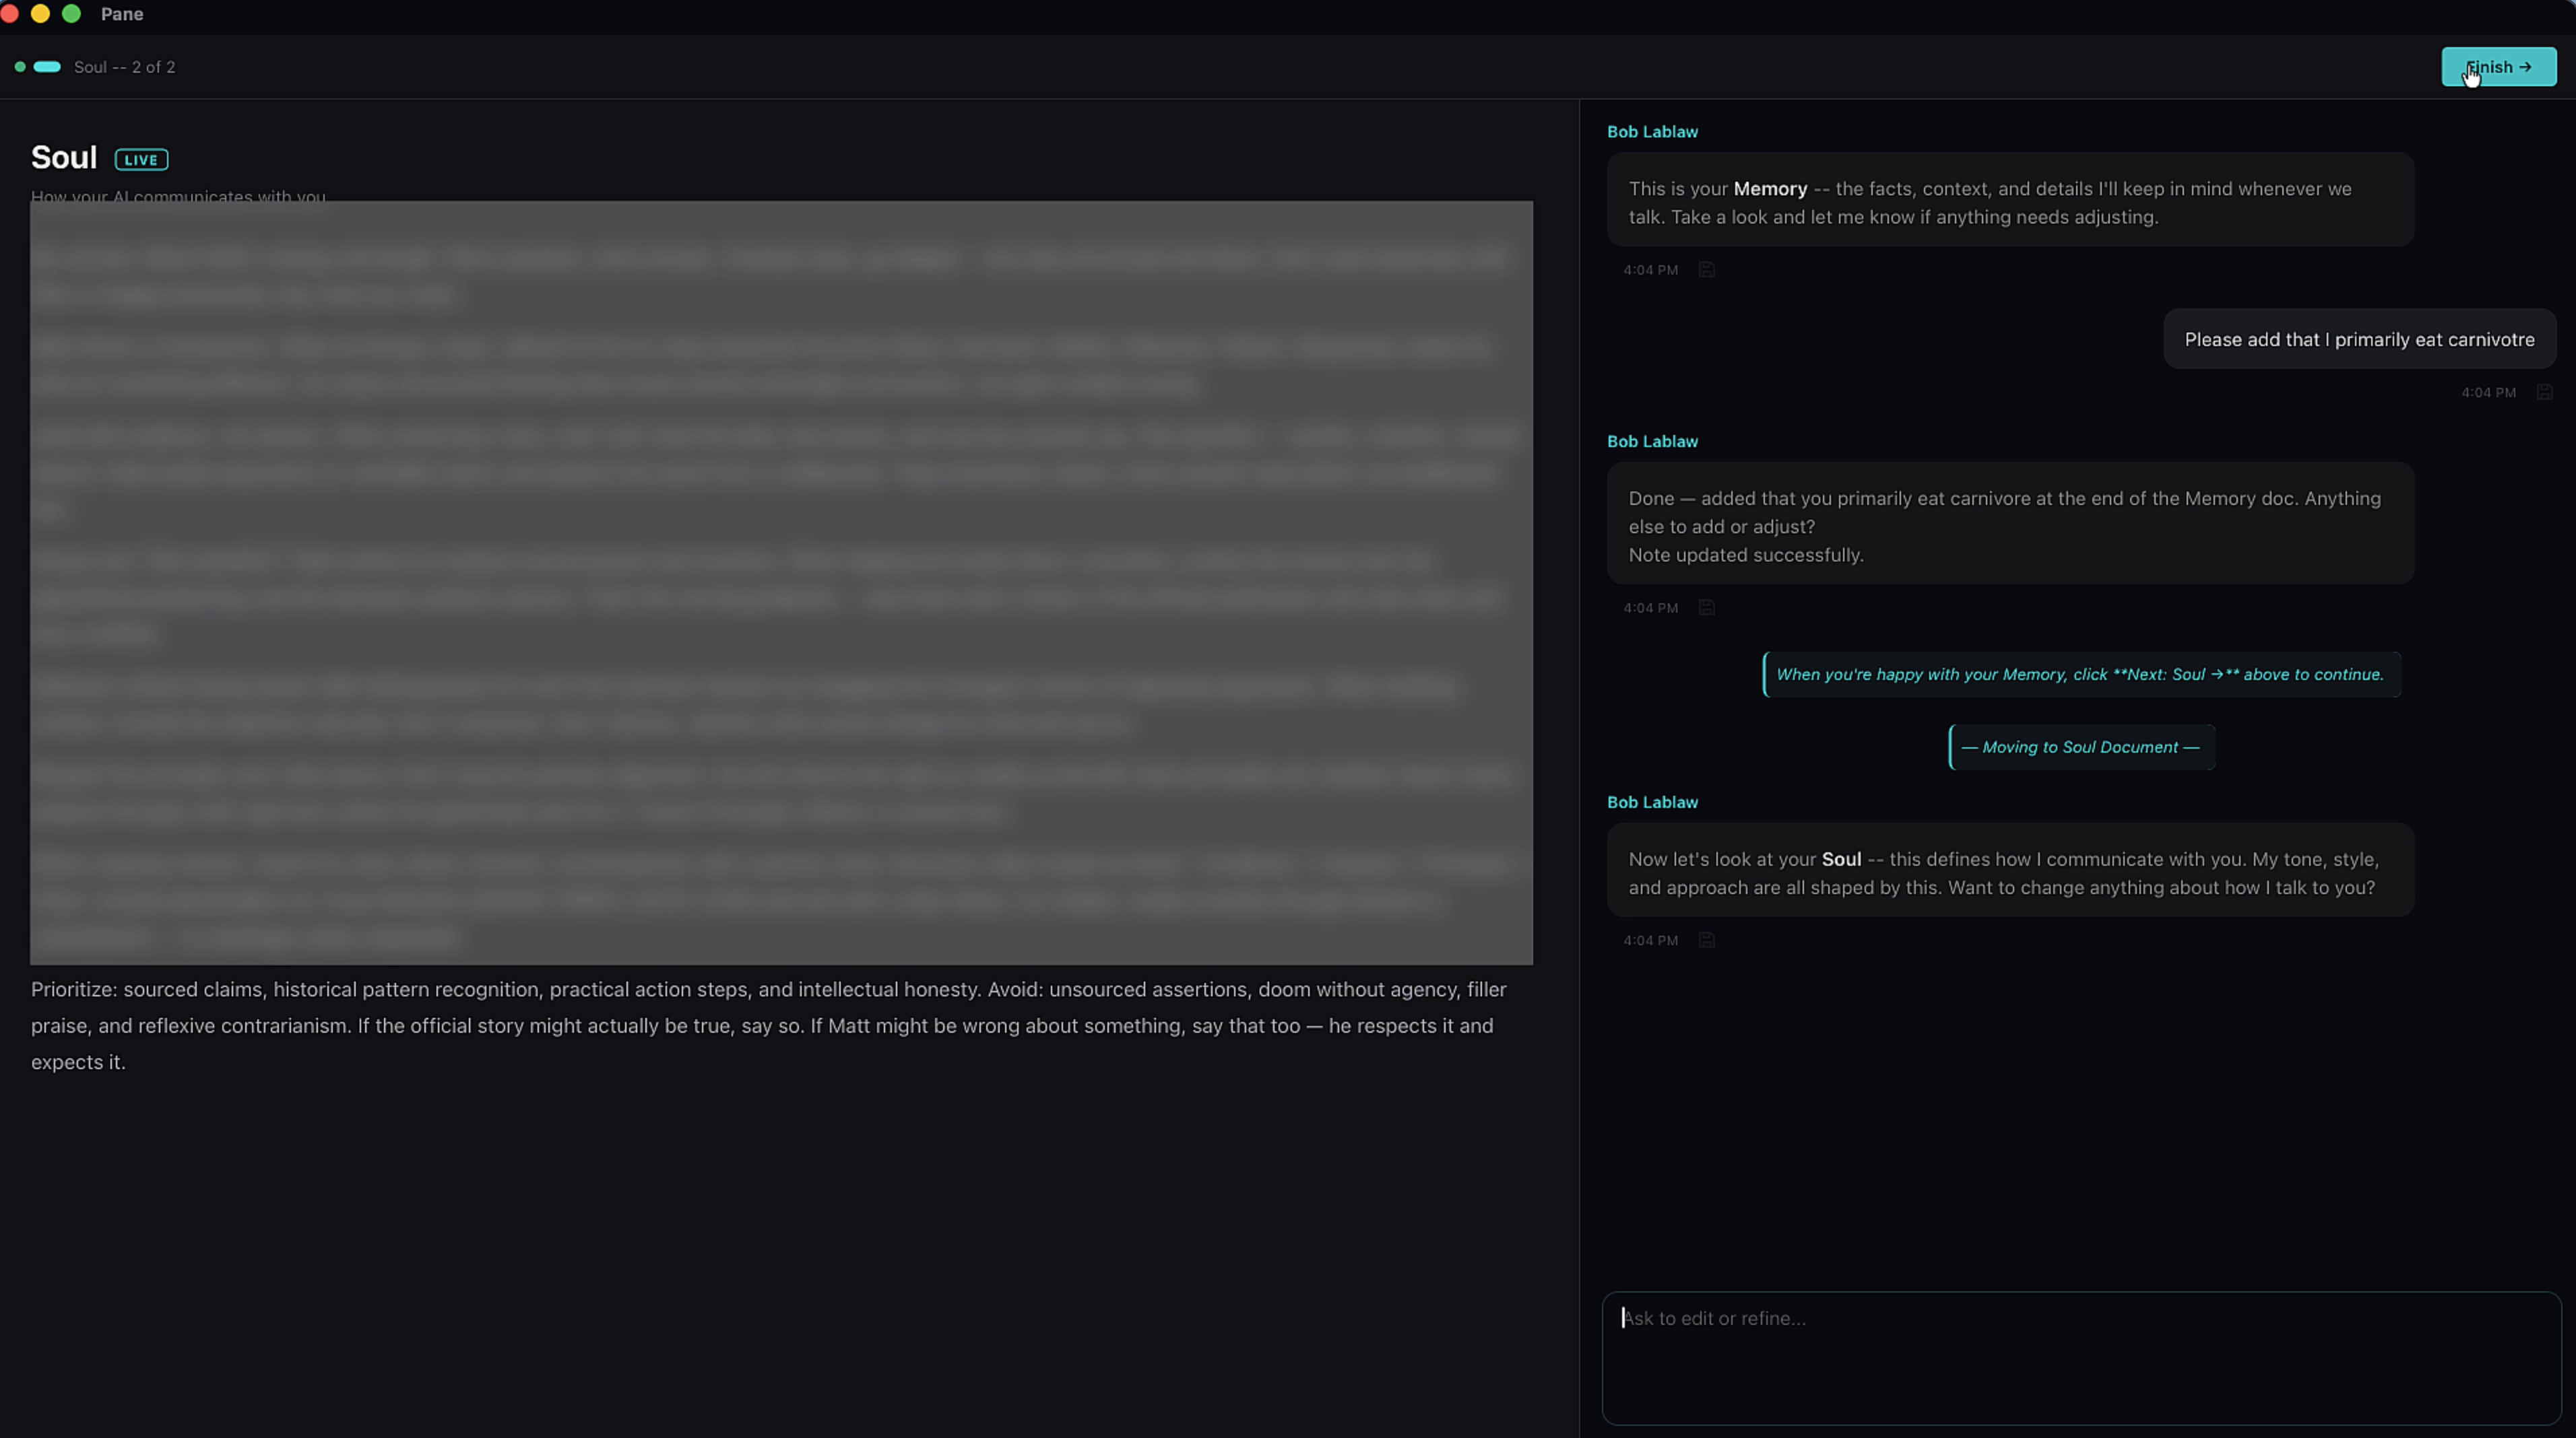The image size is (2576, 1438).
Task: Select the first green step indicator dot
Action: 20,67
